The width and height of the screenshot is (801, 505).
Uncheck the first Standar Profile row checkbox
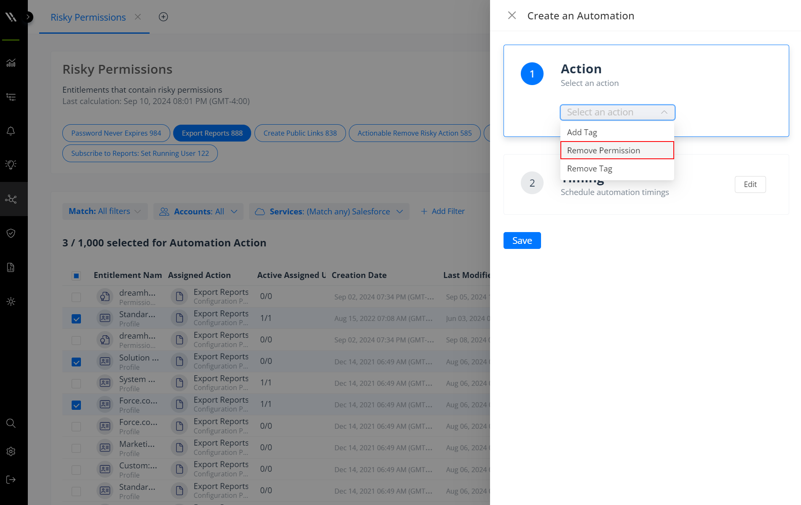(x=76, y=319)
